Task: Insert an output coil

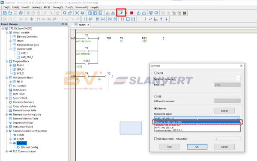Action: (x=122, y=19)
